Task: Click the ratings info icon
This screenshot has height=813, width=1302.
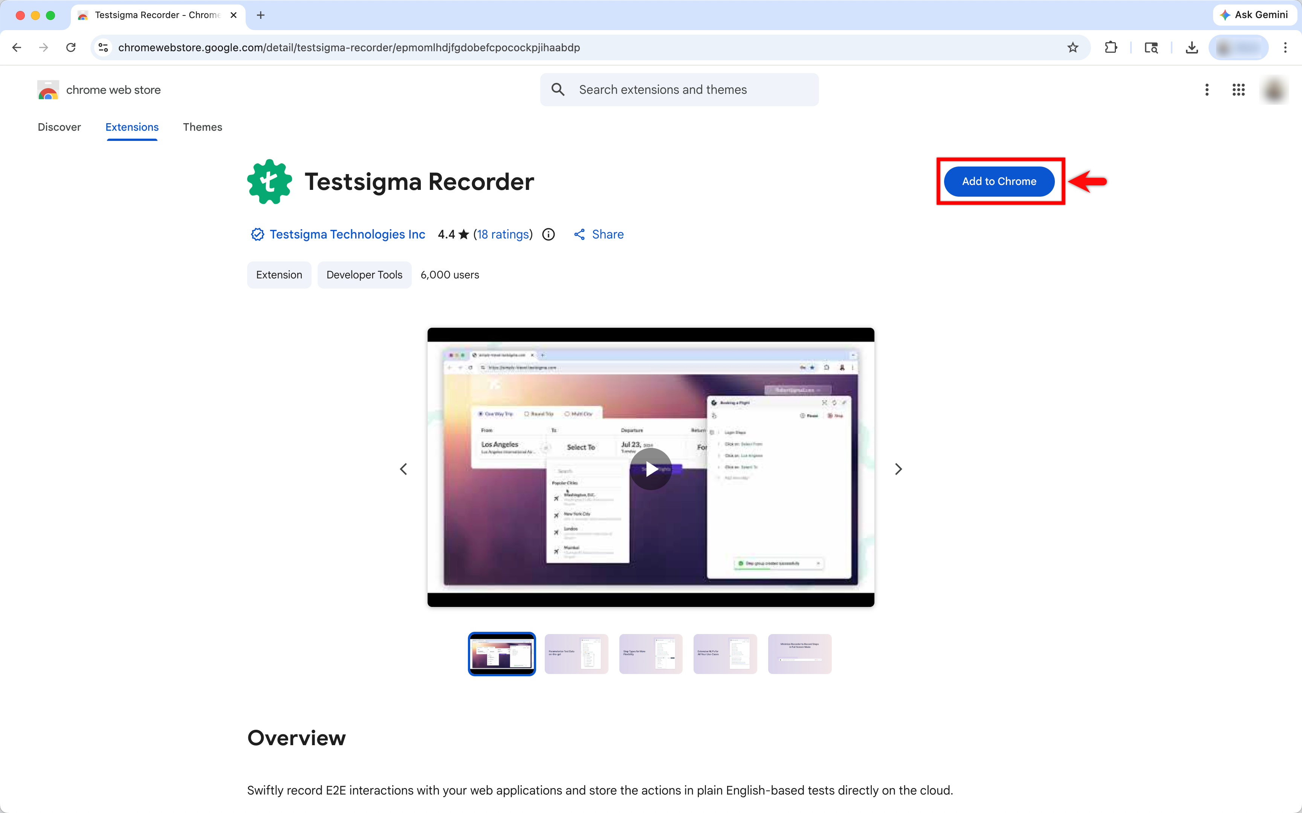Action: (548, 234)
